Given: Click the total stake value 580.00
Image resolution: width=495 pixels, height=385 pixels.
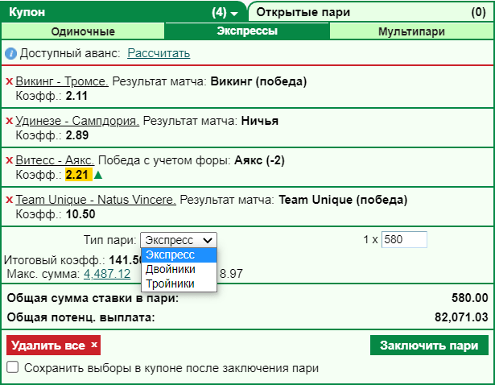Looking at the screenshot, I should click(470, 298).
